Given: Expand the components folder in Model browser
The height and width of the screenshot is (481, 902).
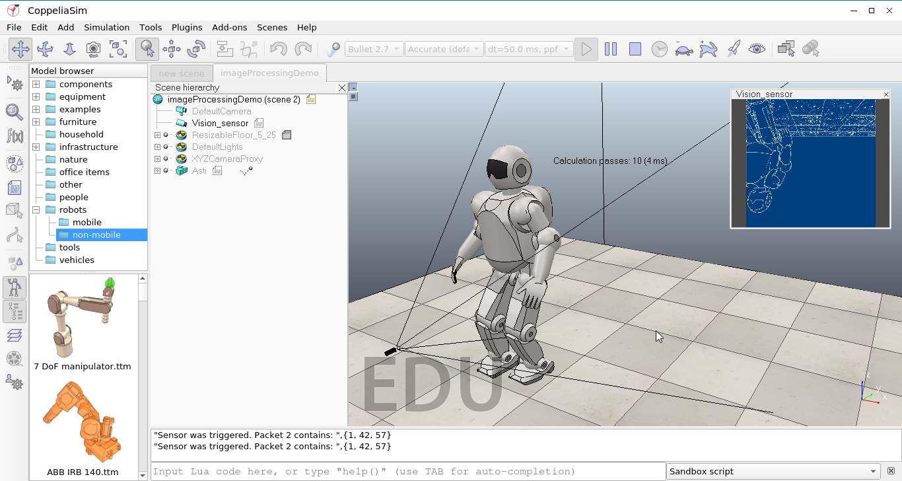Looking at the screenshot, I should (x=36, y=85).
